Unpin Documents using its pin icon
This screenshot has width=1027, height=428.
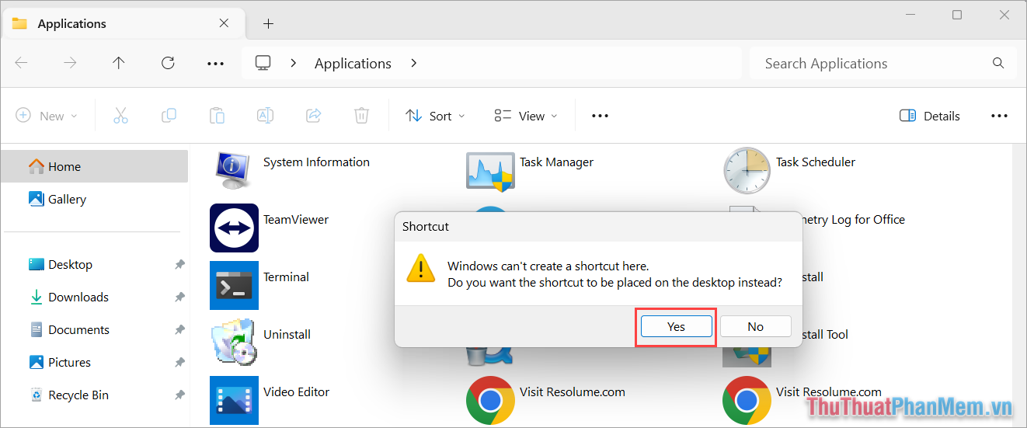tap(179, 330)
